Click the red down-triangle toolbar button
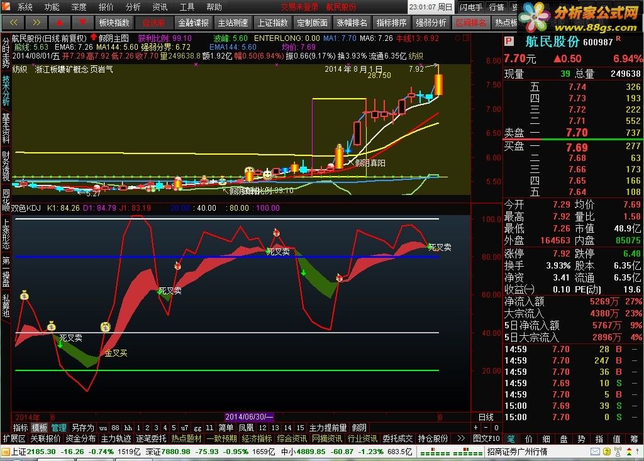The width and height of the screenshot is (644, 461). tap(82, 23)
